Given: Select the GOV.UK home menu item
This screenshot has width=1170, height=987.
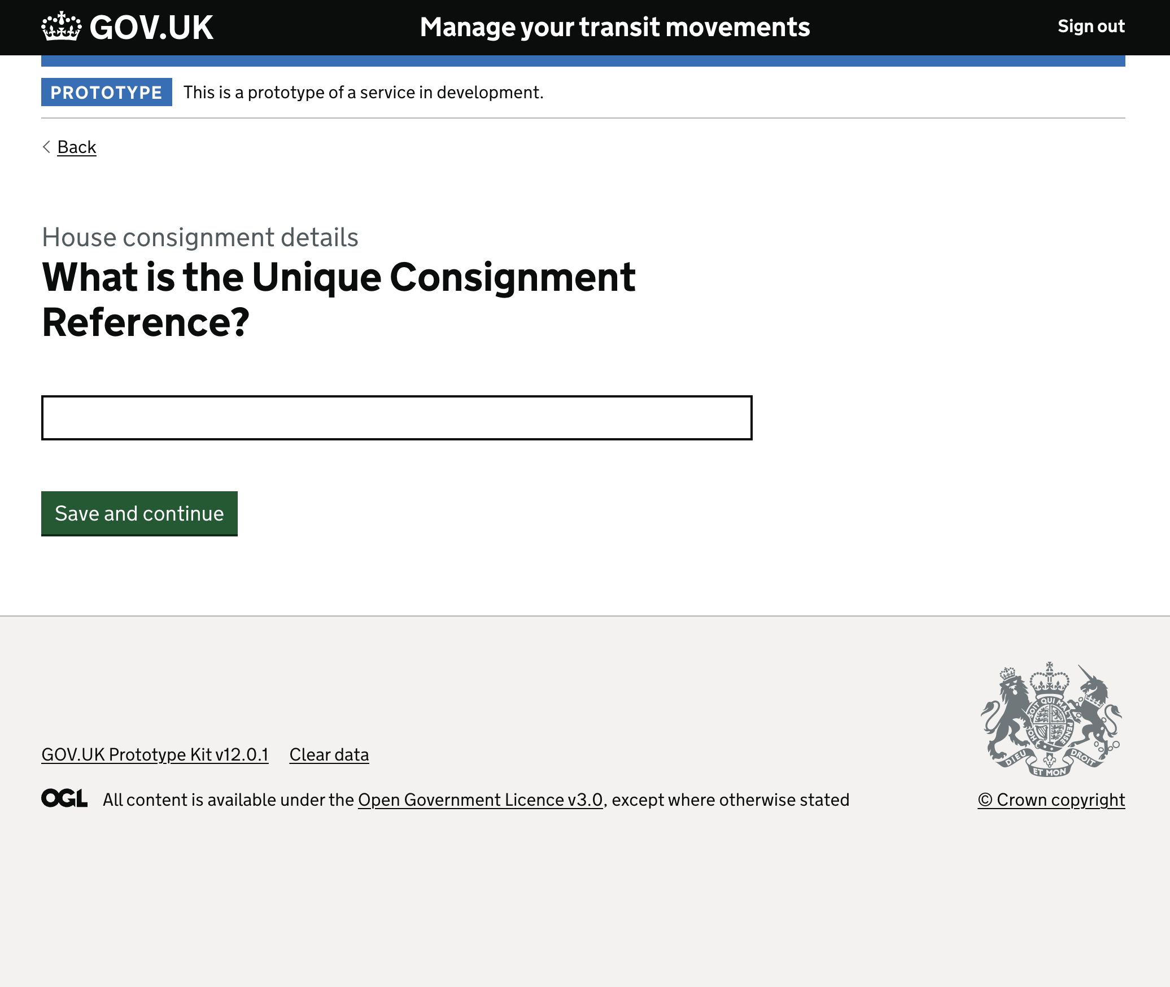Looking at the screenshot, I should pos(127,27).
